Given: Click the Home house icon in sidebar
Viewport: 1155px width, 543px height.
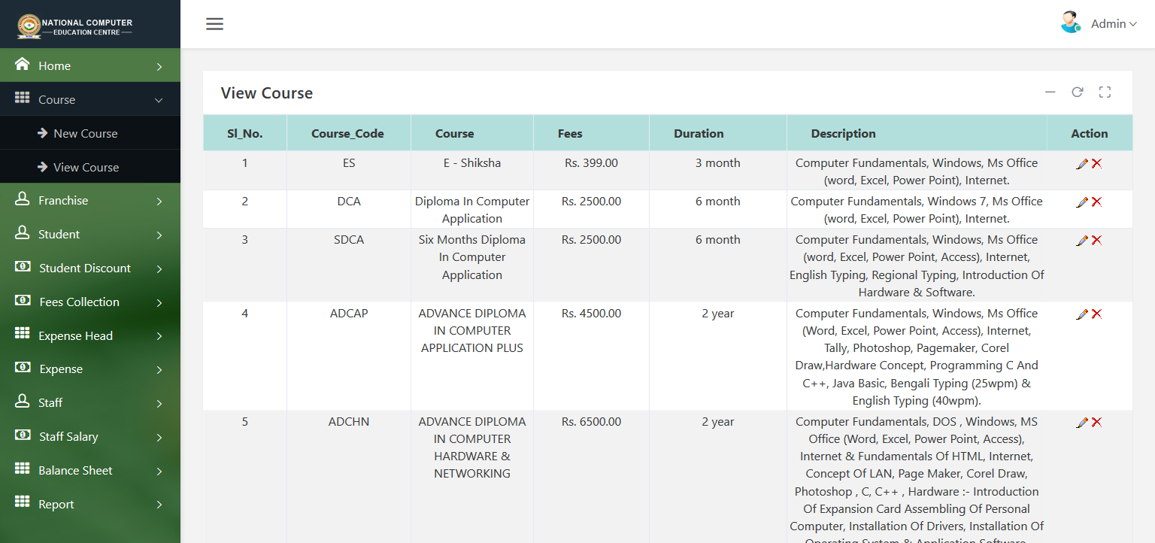Looking at the screenshot, I should click(x=23, y=65).
